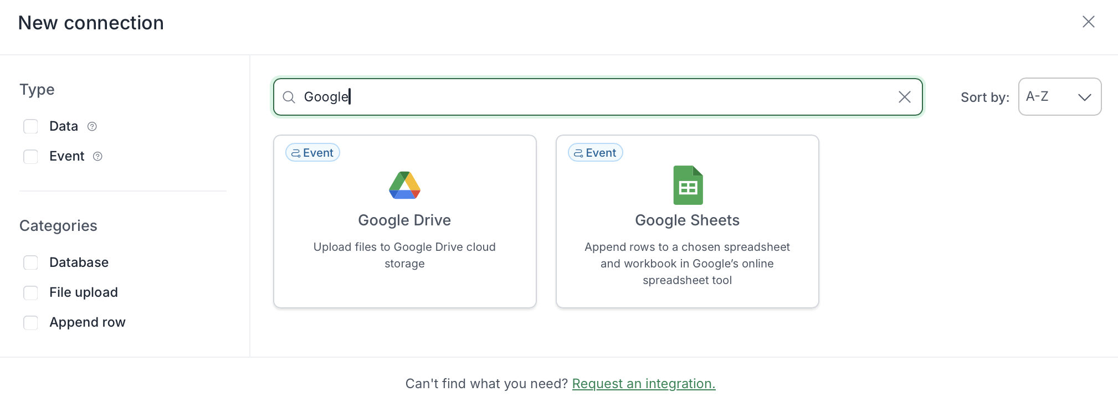Click the Google Sheets append rows description

(687, 264)
